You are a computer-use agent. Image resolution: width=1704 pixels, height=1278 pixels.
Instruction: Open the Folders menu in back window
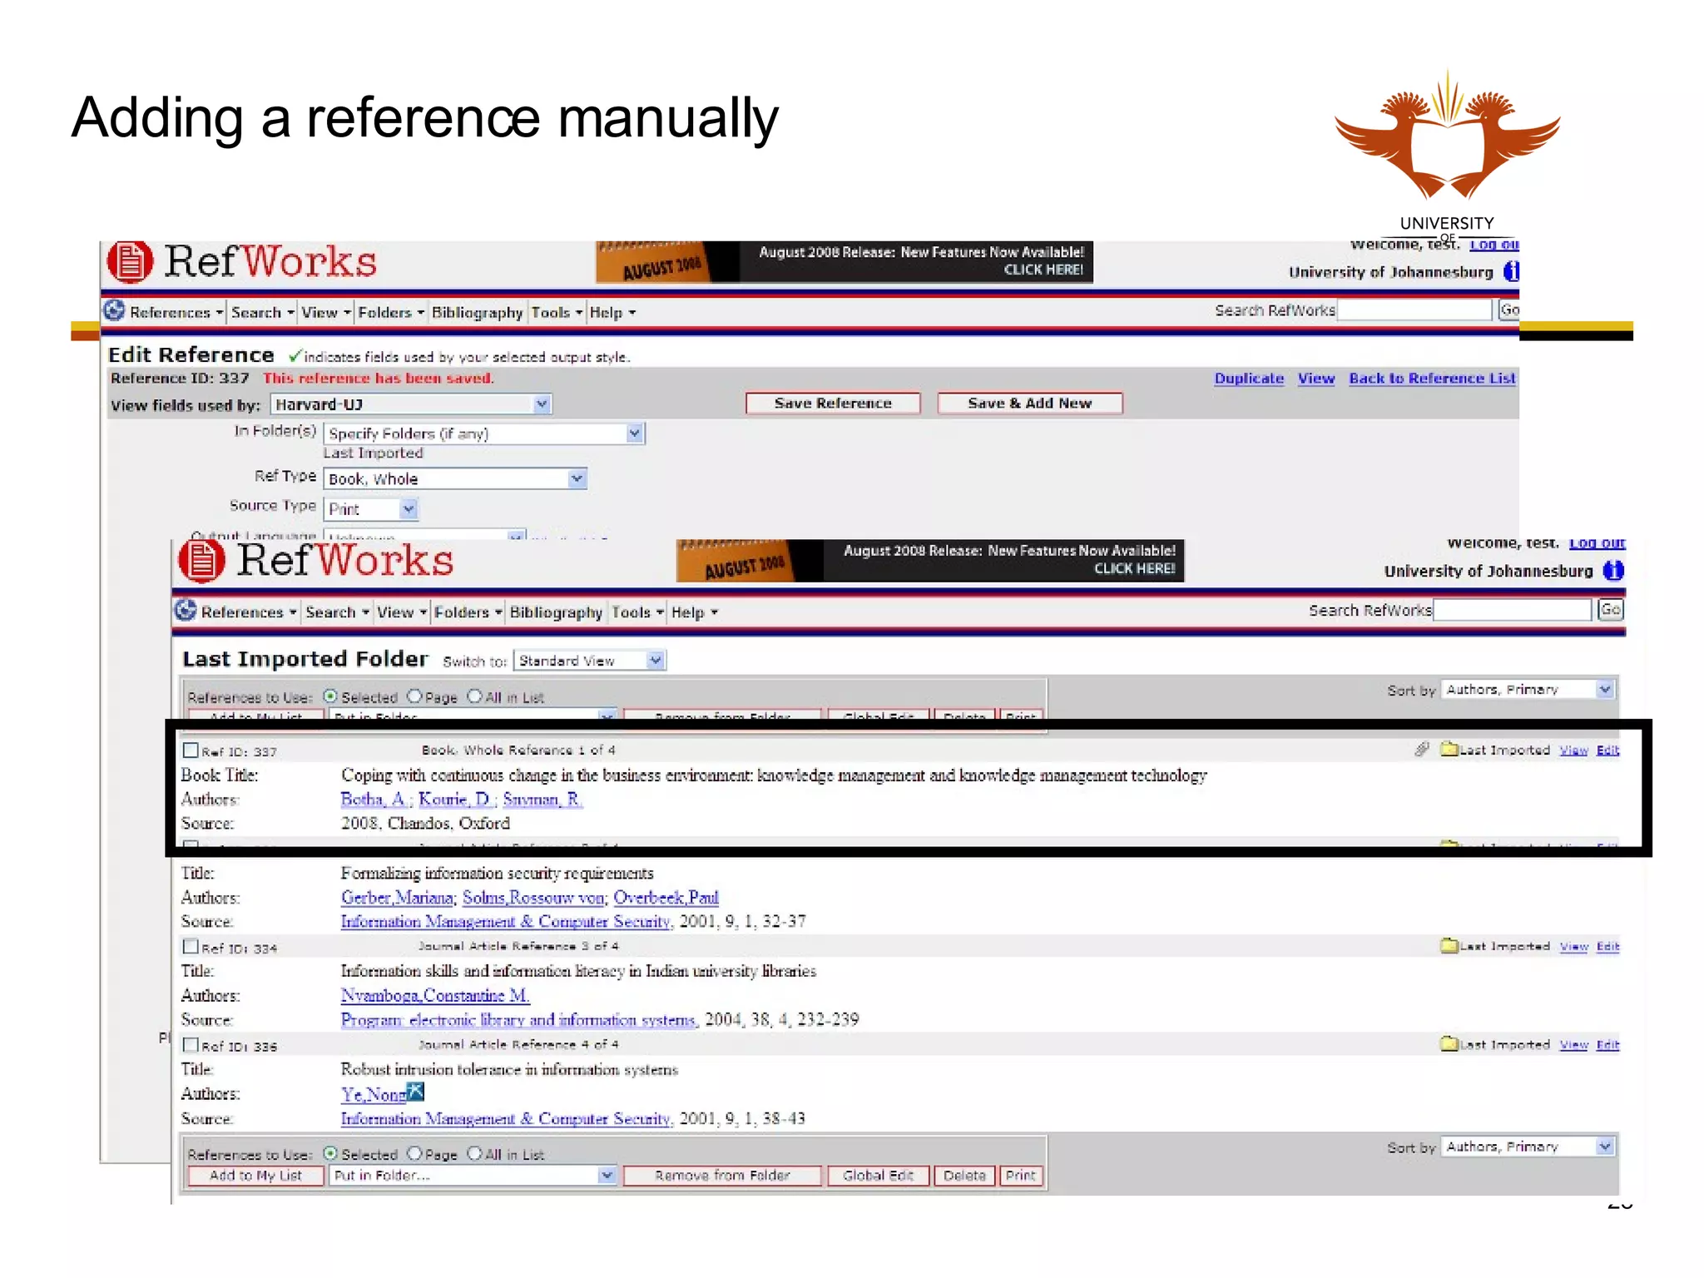(391, 313)
